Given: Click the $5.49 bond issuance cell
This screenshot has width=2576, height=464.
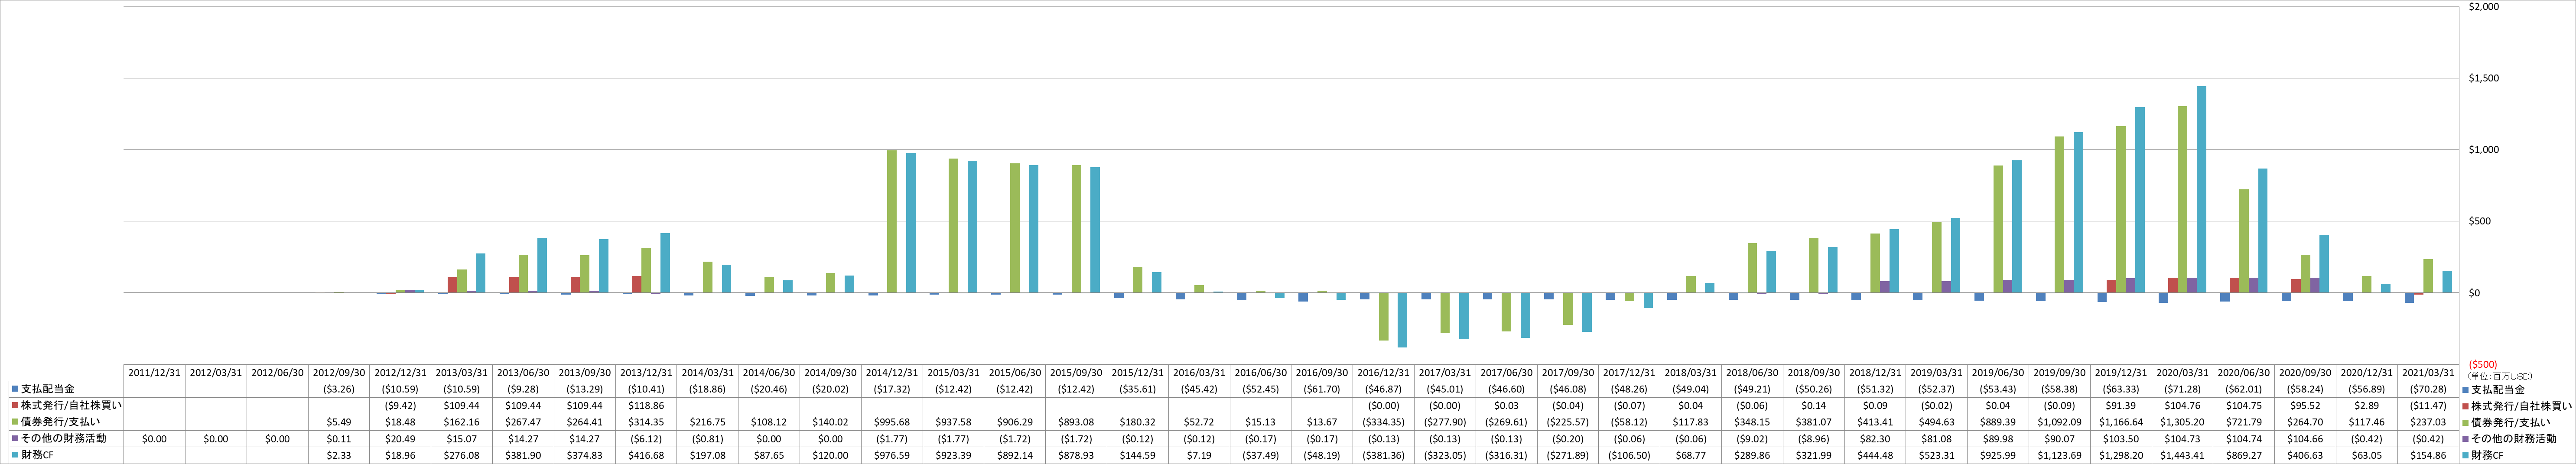Looking at the screenshot, I should 339,422.
